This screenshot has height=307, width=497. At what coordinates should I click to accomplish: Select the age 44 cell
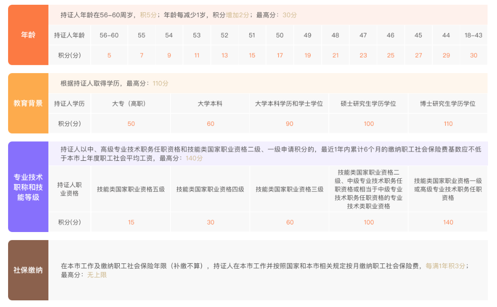[446, 35]
